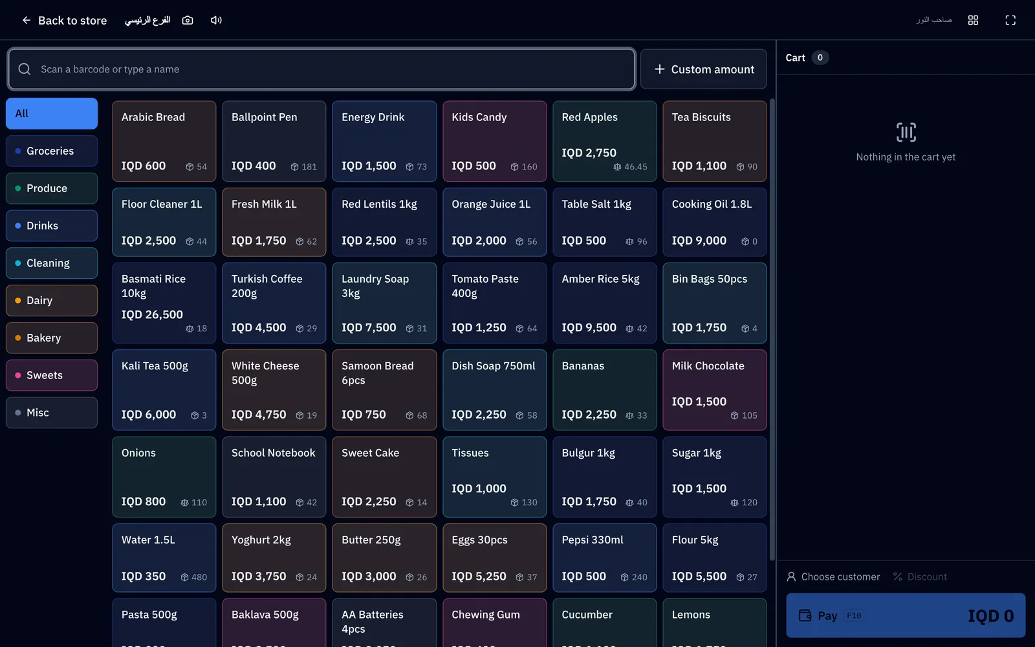Open the camera barcode scanner icon

[188, 20]
